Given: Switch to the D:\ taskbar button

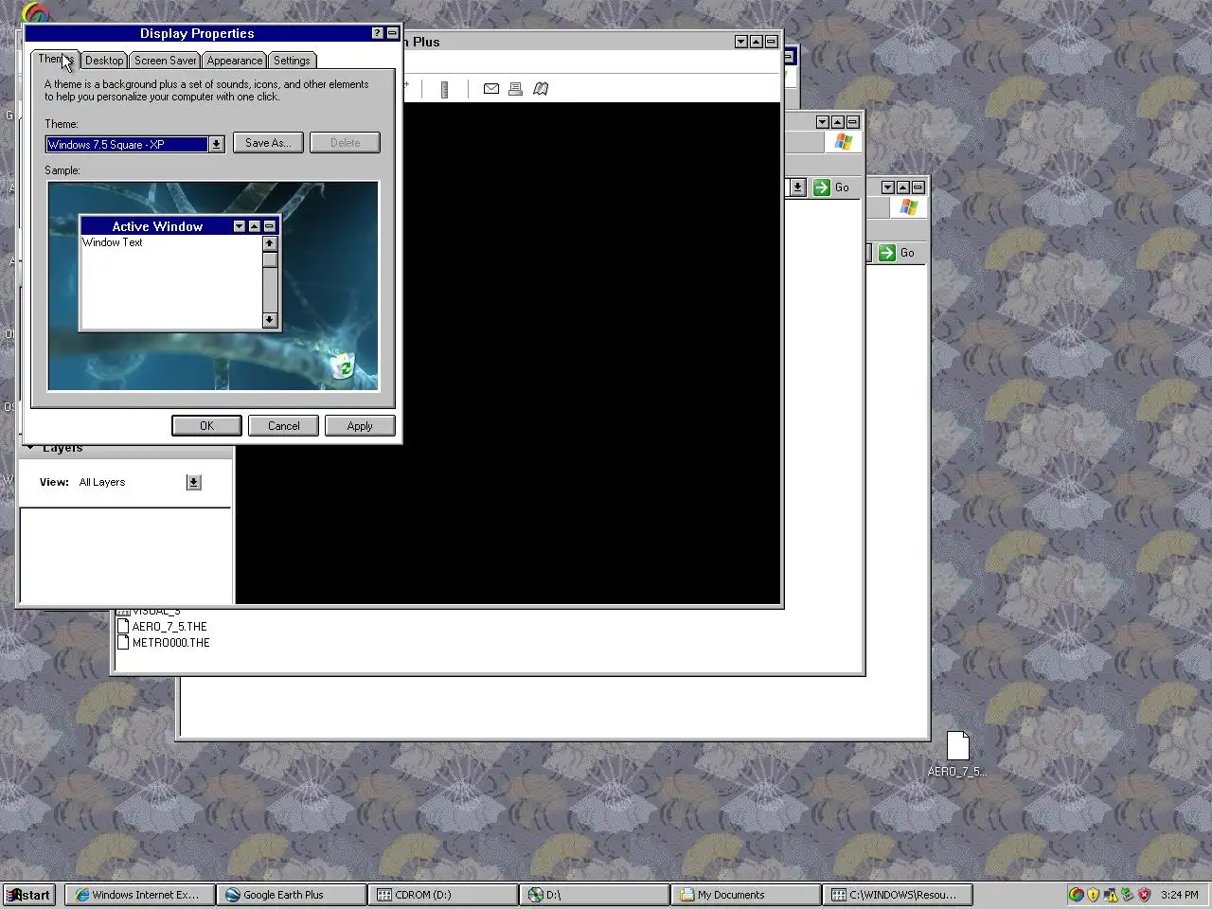Looking at the screenshot, I should pyautogui.click(x=595, y=895).
